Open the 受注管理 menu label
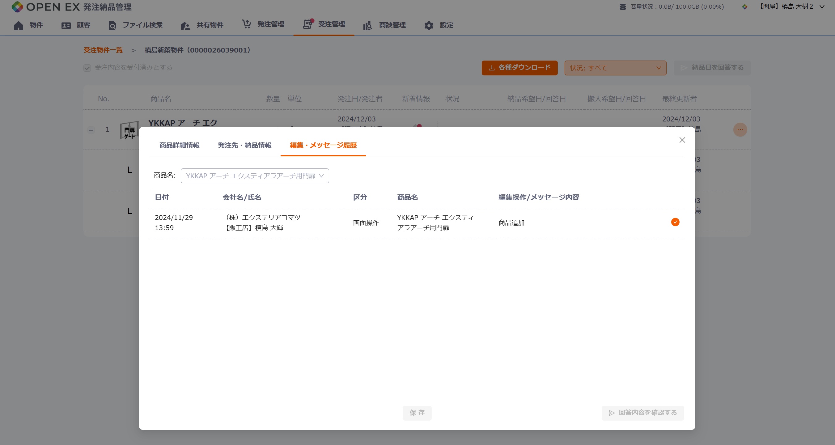The width and height of the screenshot is (835, 445). pos(331,24)
